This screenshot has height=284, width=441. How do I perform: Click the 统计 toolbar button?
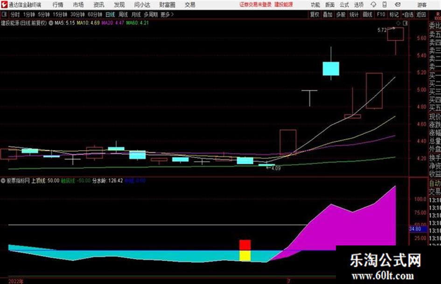[354, 14]
